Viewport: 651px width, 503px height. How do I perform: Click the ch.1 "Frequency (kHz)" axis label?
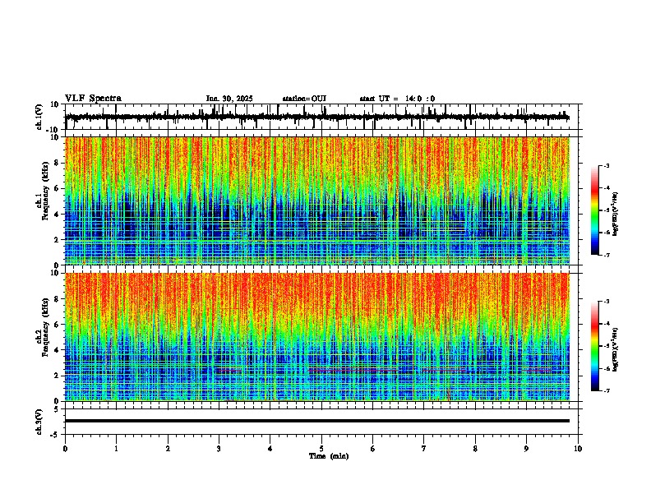click(x=45, y=192)
